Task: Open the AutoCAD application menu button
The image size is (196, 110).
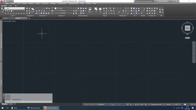Action: pyautogui.click(x=2, y=2)
